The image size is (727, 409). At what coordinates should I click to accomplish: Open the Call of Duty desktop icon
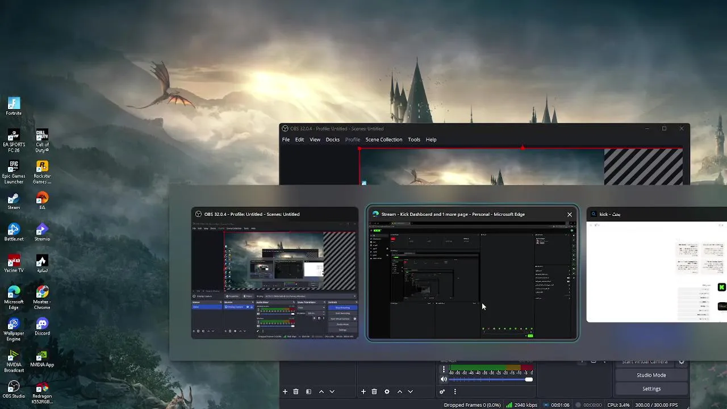tap(42, 141)
